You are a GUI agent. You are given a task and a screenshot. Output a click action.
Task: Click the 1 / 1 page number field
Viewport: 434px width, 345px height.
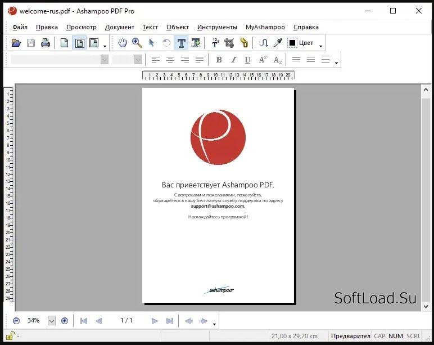126,320
